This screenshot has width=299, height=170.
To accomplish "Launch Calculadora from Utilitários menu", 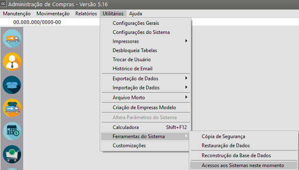I will tap(125, 127).
